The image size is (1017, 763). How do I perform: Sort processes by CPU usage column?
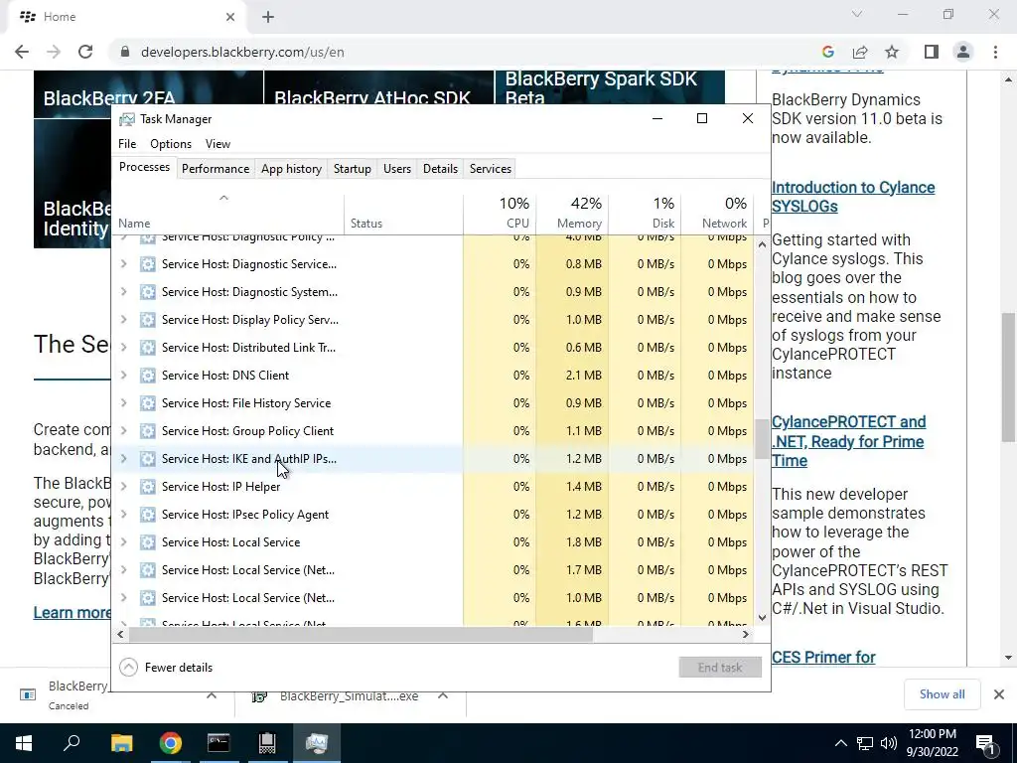click(x=500, y=215)
